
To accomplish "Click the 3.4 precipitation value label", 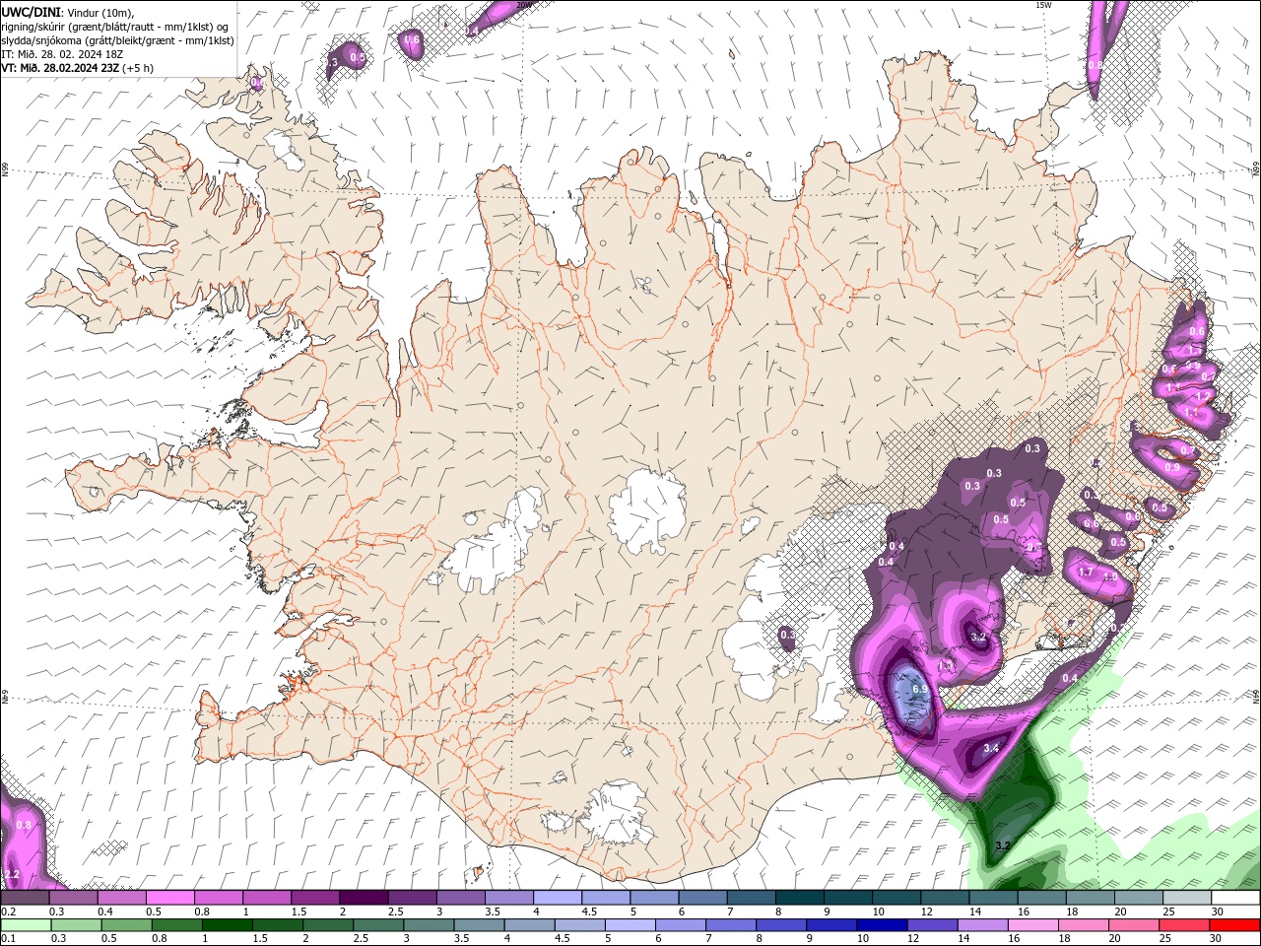I will [991, 748].
